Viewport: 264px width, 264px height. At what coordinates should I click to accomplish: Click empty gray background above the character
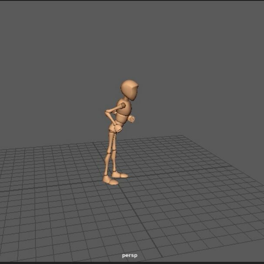(130, 39)
